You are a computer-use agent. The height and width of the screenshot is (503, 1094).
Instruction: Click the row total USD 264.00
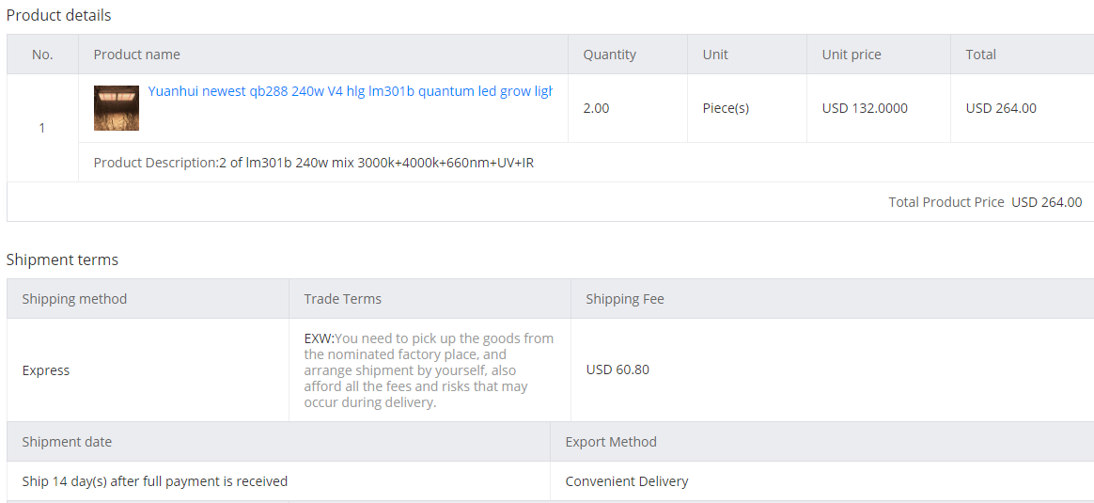pyautogui.click(x=1001, y=108)
